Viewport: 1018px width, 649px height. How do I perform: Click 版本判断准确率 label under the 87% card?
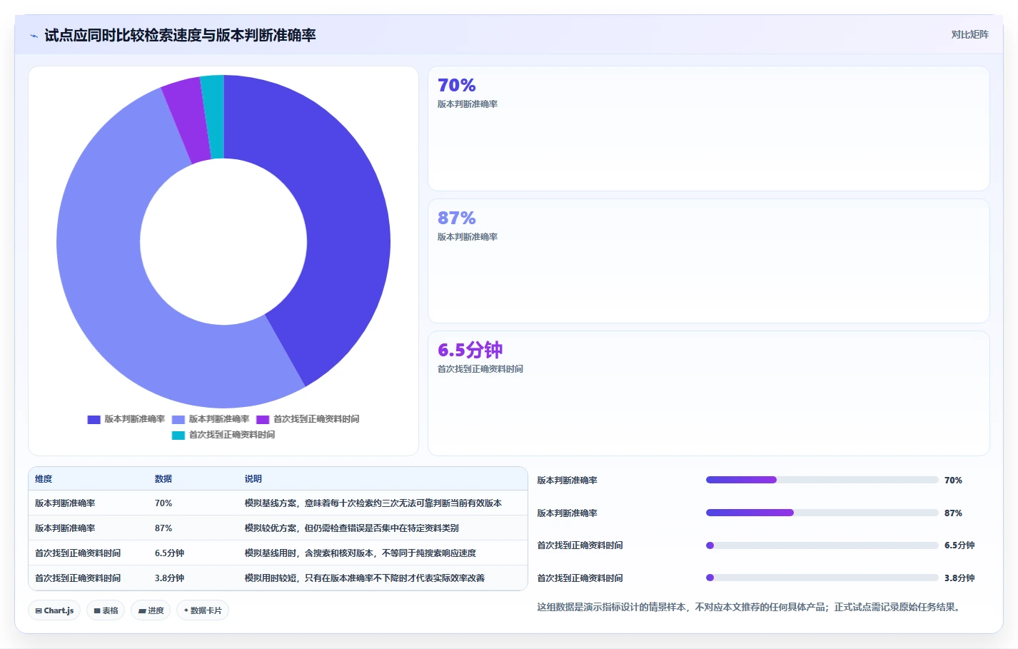point(468,237)
